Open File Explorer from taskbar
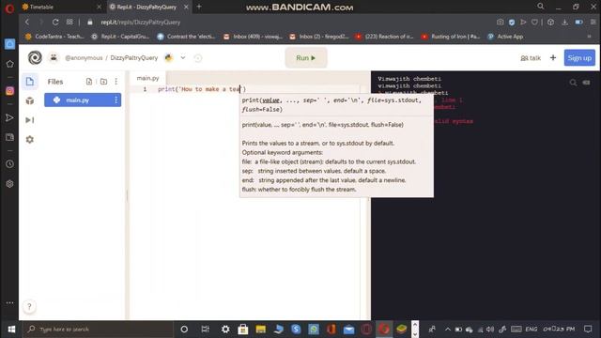Viewport: 601px width, 338px height. click(x=261, y=330)
